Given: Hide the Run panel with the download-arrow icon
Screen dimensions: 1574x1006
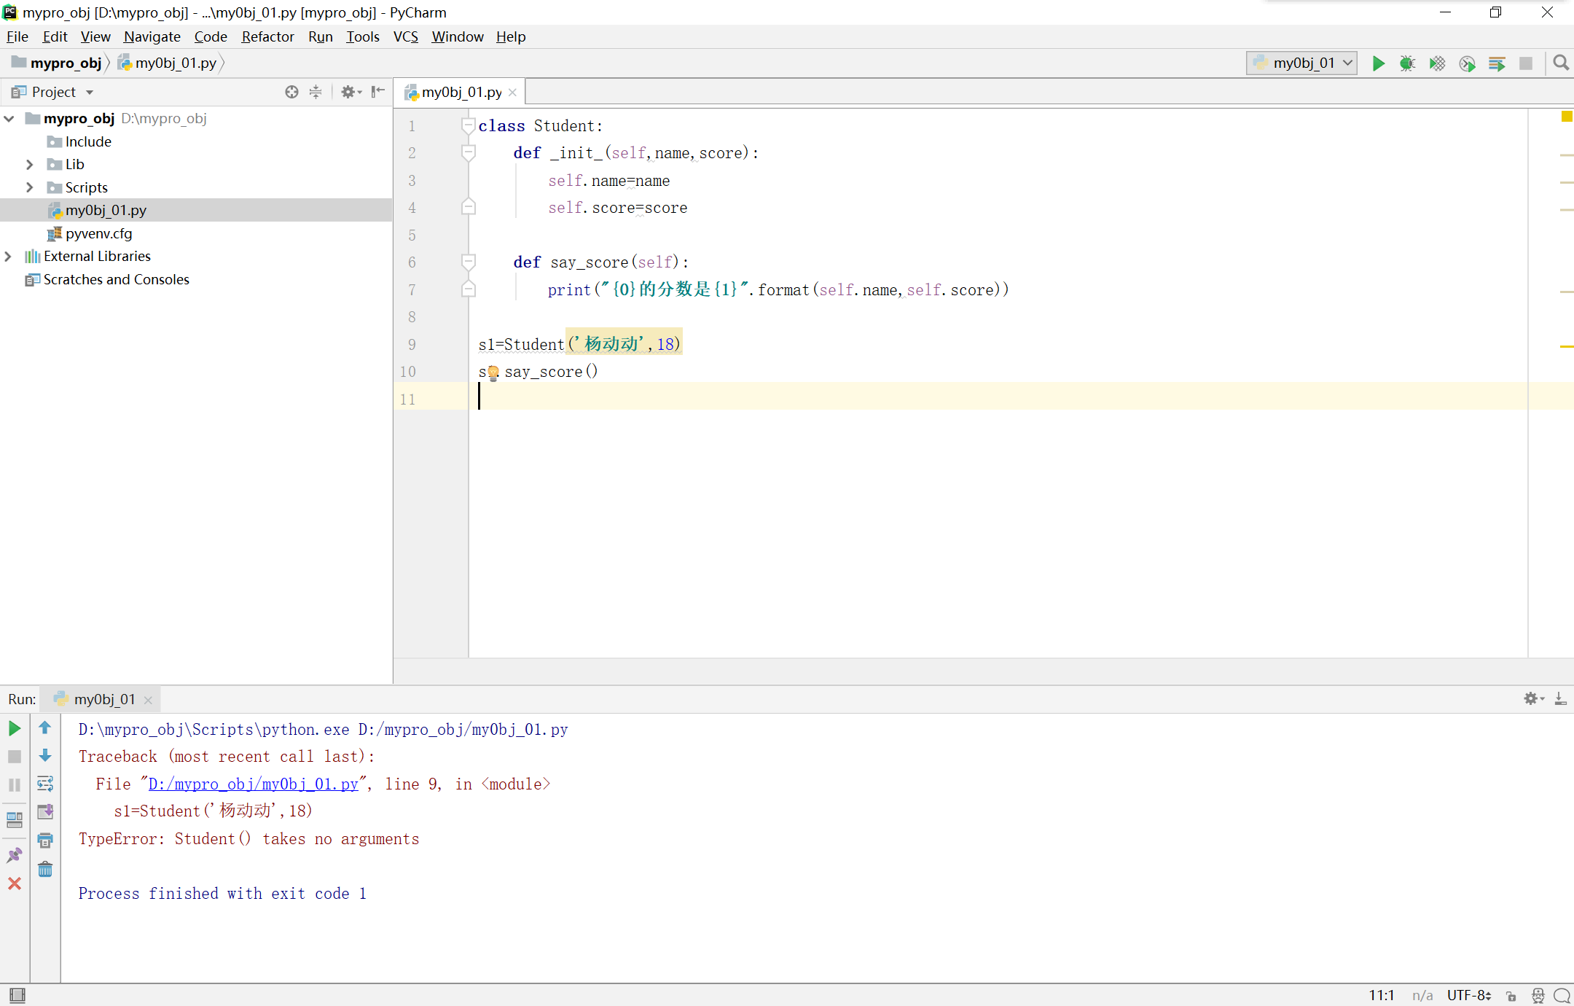Looking at the screenshot, I should (1560, 698).
